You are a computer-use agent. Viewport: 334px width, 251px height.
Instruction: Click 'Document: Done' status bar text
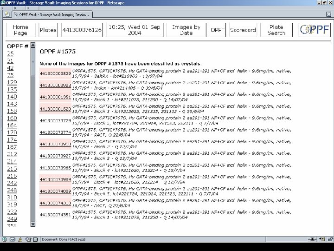(64, 239)
